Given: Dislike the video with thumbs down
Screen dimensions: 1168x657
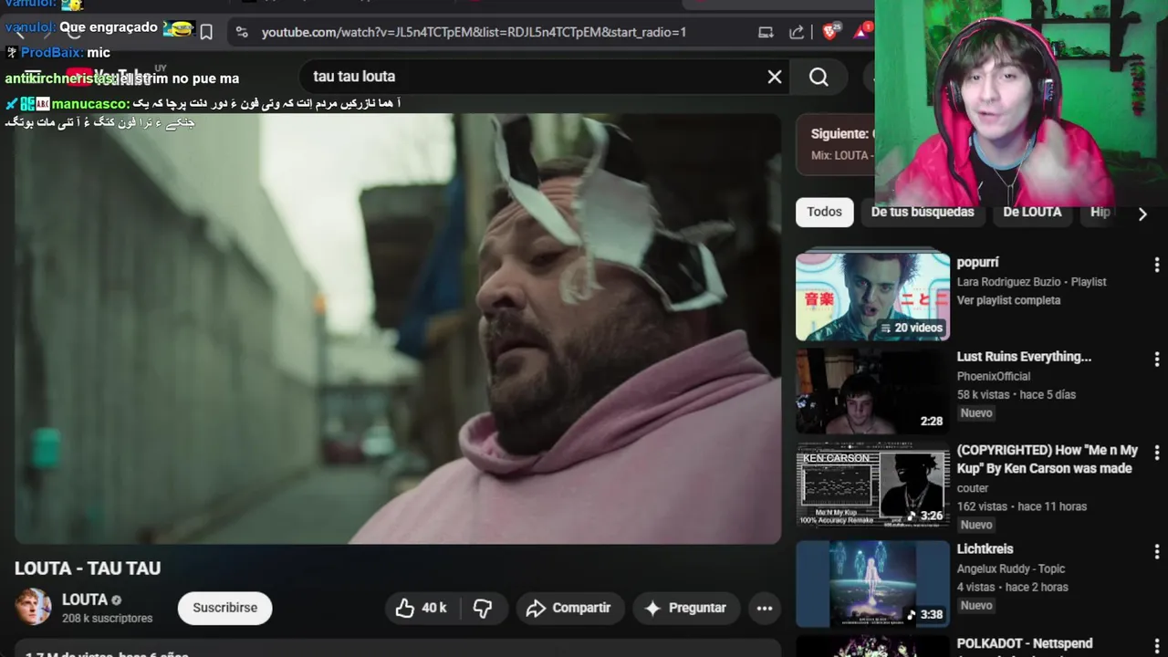Looking at the screenshot, I should (x=483, y=608).
